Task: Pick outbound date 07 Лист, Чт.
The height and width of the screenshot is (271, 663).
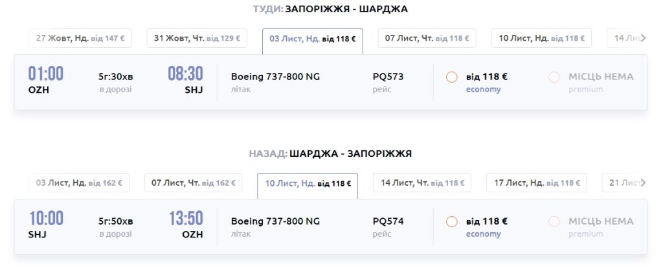Action: 427,38
